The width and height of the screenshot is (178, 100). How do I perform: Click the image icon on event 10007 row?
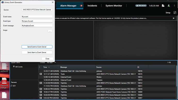click(x=41, y=98)
